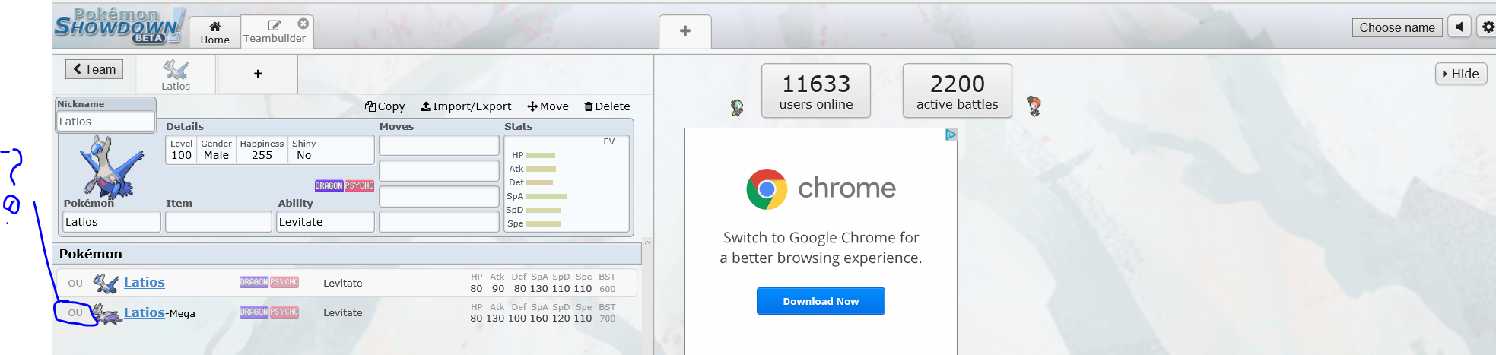Open the Home tab
Viewport: 1496px width, 355px height.
[215, 33]
